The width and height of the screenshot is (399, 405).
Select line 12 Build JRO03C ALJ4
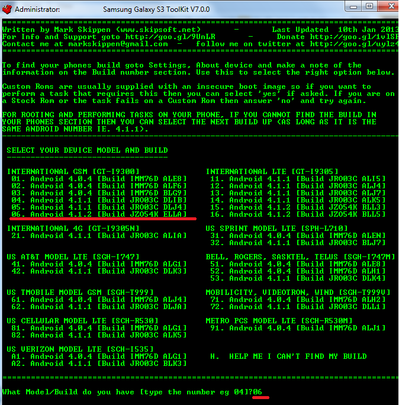[x=298, y=186]
